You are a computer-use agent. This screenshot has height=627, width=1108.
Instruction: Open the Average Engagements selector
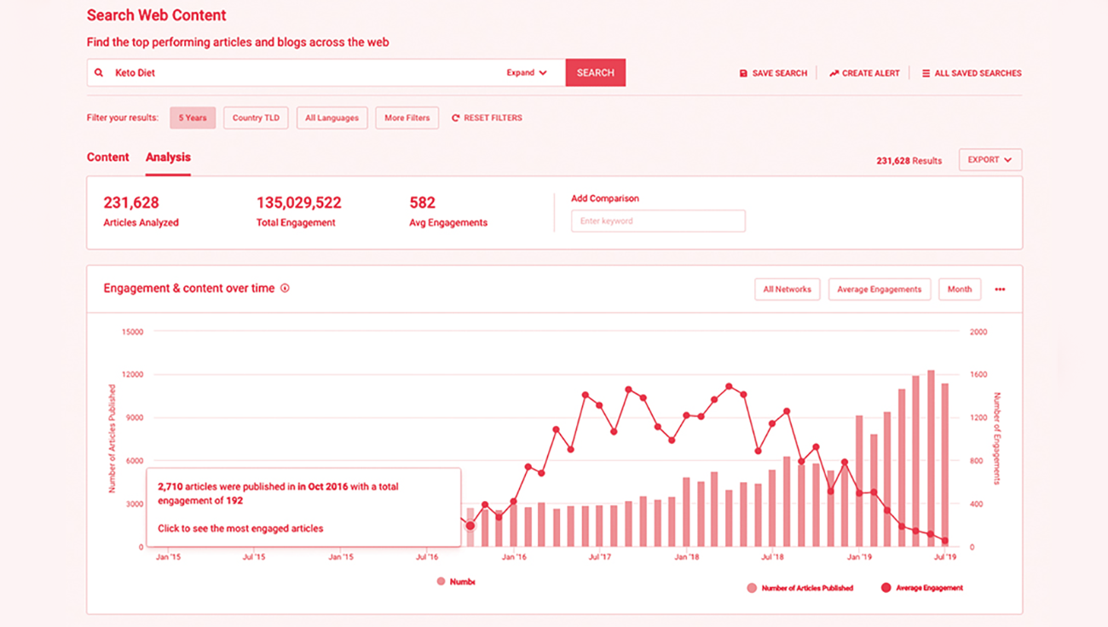pos(879,290)
